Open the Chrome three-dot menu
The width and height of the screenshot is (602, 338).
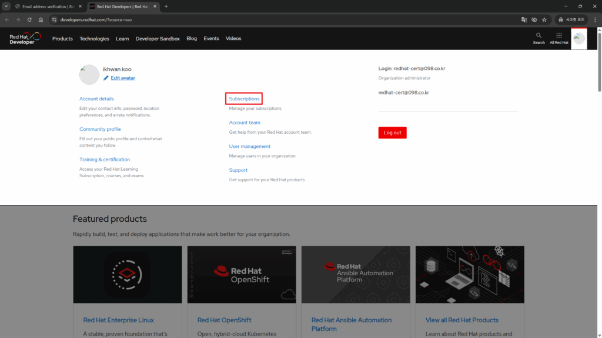[595, 19]
